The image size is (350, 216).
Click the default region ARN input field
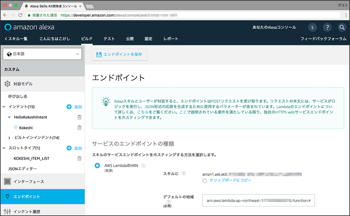click(x=259, y=200)
